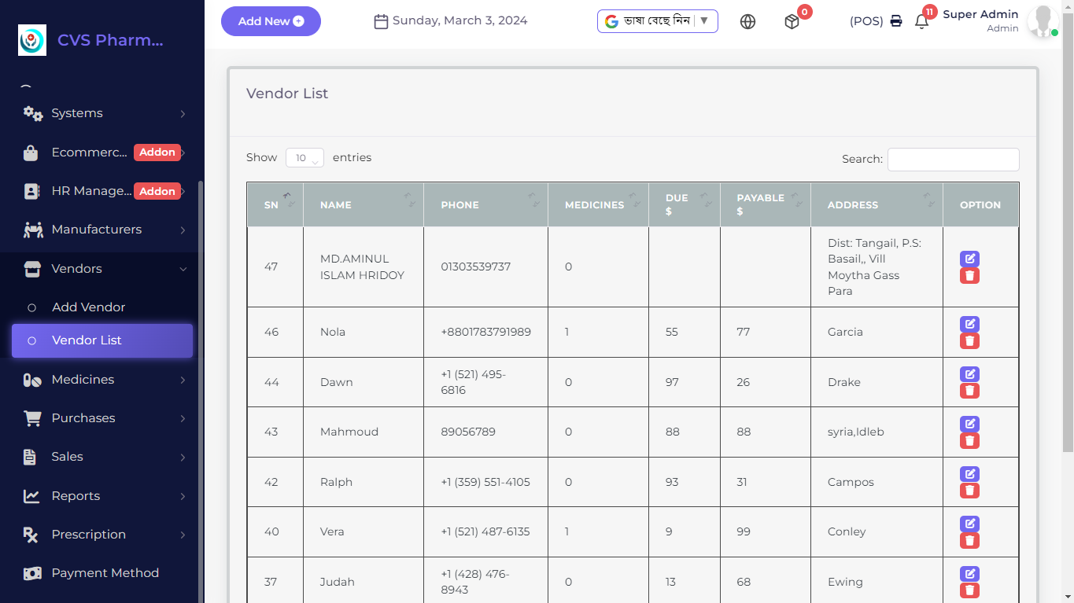The image size is (1074, 603).
Task: Click the package box icon with badge
Action: [x=792, y=22]
